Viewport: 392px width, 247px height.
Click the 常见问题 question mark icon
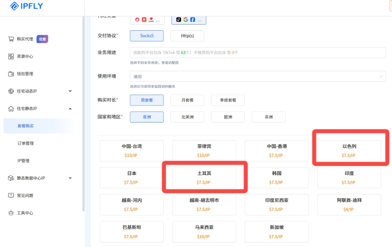click(x=11, y=196)
